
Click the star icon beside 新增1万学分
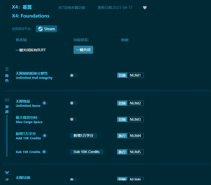coord(45,136)
